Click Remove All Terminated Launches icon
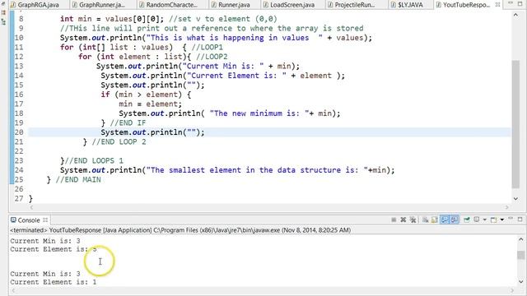The height and width of the screenshot is (296, 527). click(413, 220)
